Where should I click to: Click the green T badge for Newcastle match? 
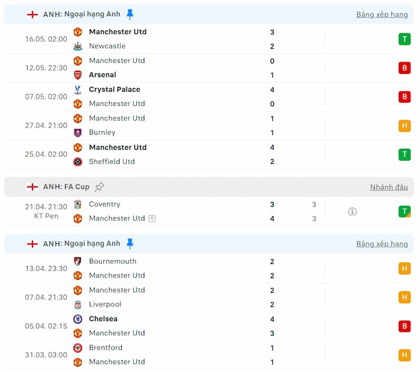click(404, 39)
